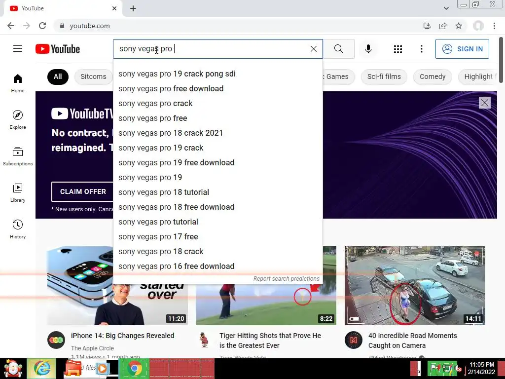Click the youtube.com address bar
The width and height of the screenshot is (505, 379).
click(238, 26)
